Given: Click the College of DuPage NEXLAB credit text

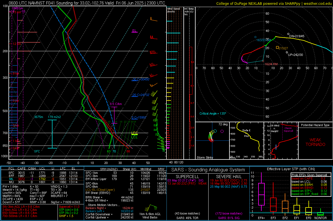Looking at the screenshot, I should point(274,3).
